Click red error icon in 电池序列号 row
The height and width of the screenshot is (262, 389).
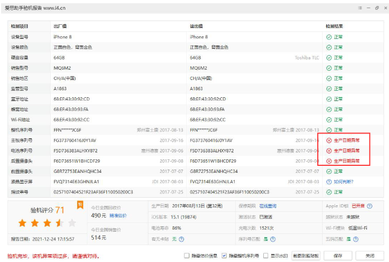(x=329, y=151)
